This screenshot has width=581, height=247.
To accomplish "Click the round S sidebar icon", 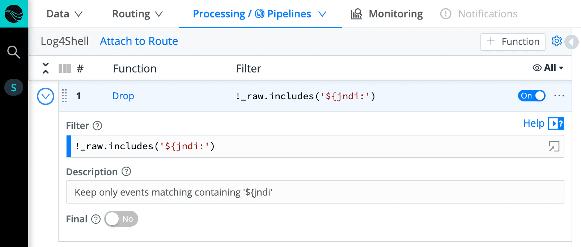I will (x=14, y=88).
